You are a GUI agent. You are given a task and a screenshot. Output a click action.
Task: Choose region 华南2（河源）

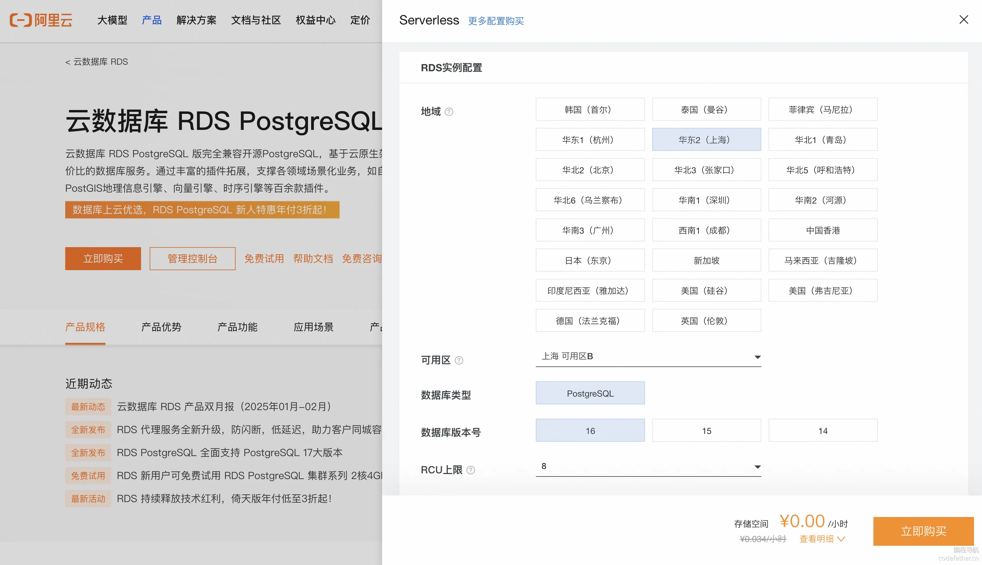pos(823,200)
